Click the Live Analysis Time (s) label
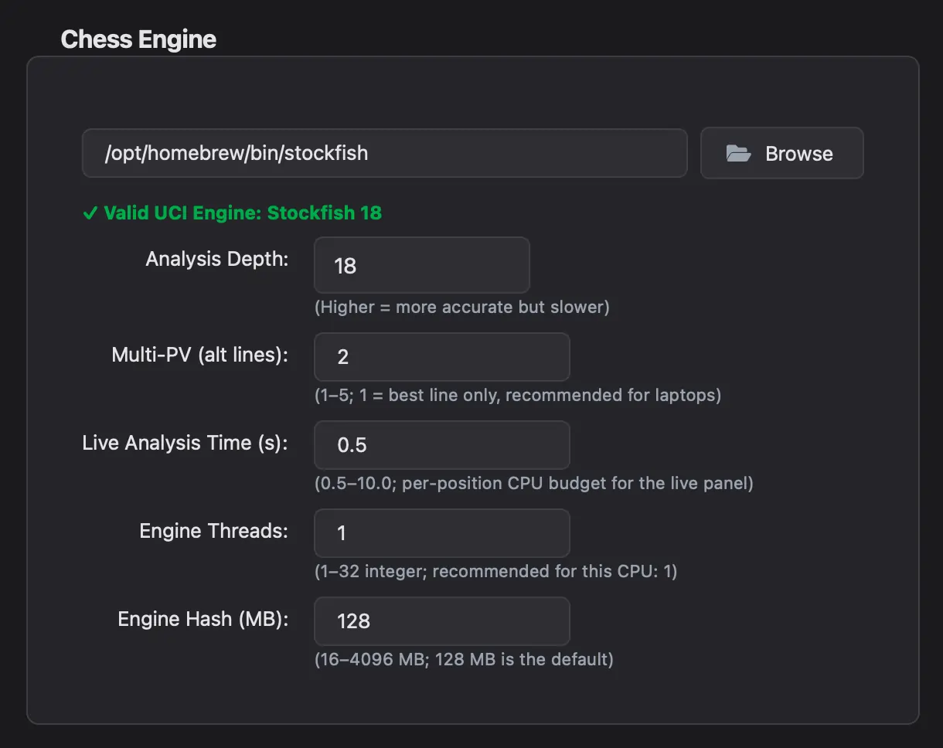This screenshot has height=748, width=943. [x=186, y=443]
